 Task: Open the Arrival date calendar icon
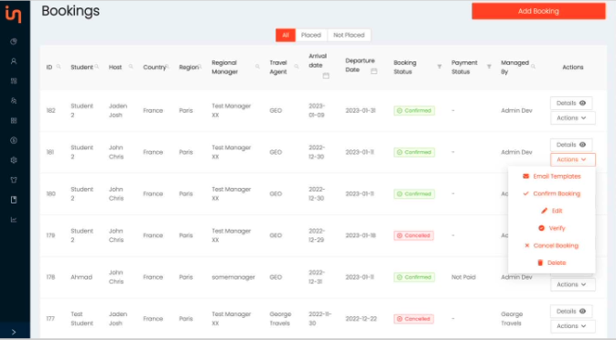point(326,75)
